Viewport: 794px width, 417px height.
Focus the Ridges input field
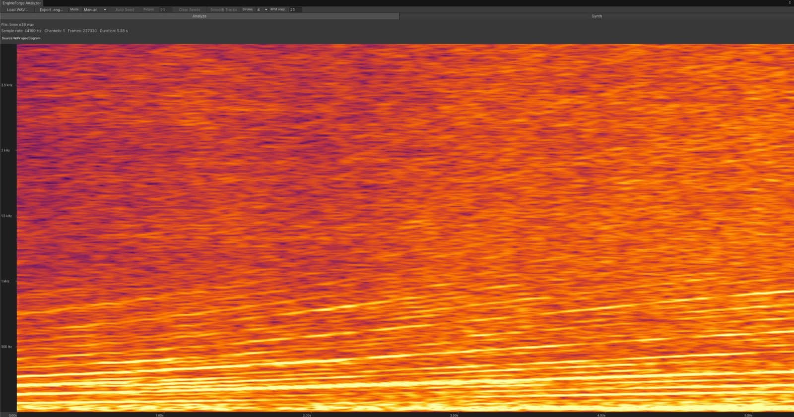(x=165, y=9)
